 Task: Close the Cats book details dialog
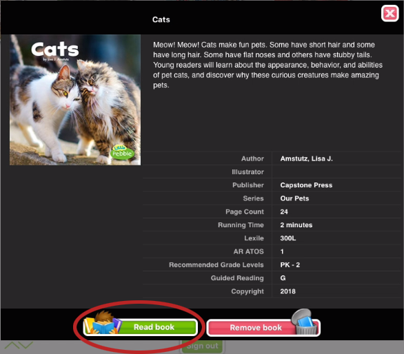tap(390, 13)
